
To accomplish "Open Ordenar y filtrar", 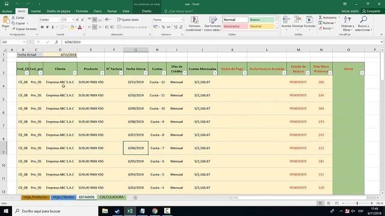I will pyautogui.click(x=348, y=24).
